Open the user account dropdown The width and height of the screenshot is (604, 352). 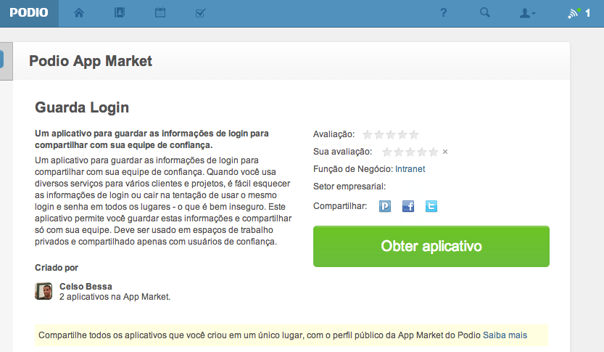click(527, 14)
